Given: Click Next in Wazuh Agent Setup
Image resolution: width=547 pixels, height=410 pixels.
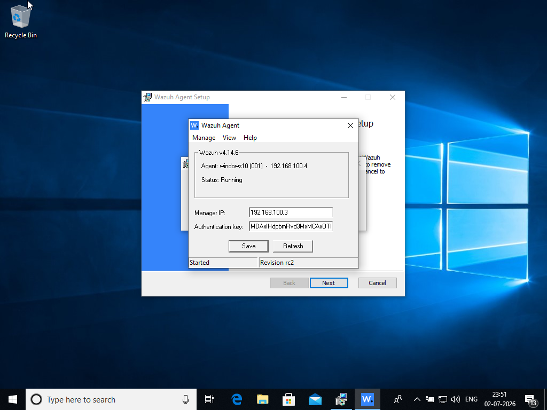Looking at the screenshot, I should click(x=329, y=283).
